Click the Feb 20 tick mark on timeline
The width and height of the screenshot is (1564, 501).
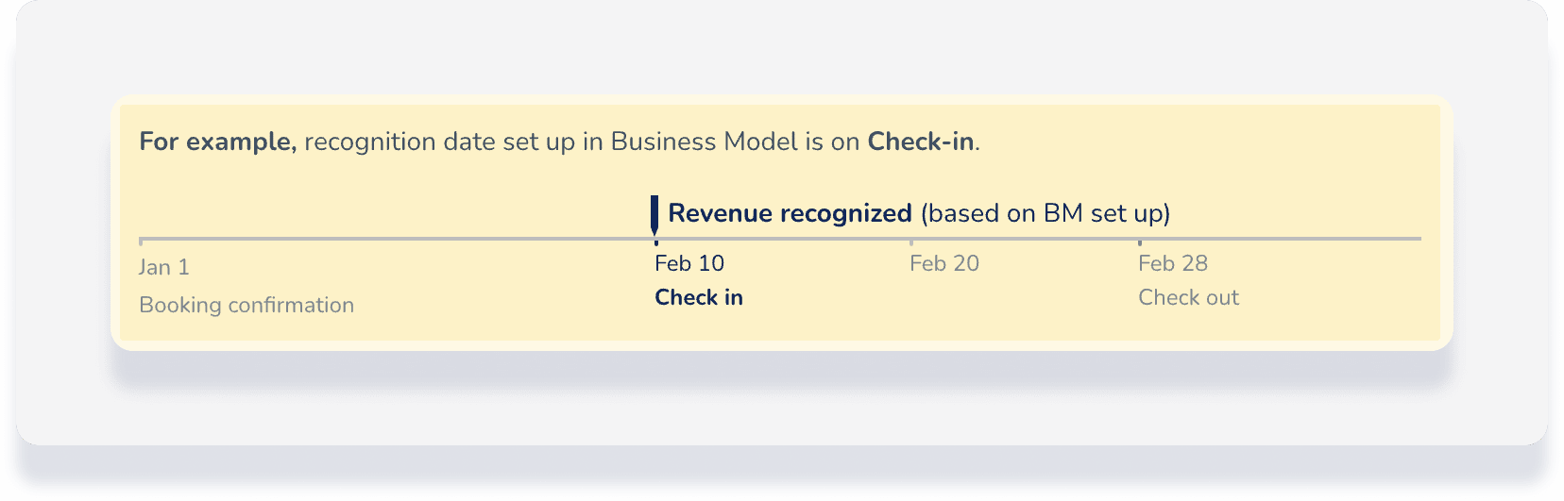tap(910, 242)
